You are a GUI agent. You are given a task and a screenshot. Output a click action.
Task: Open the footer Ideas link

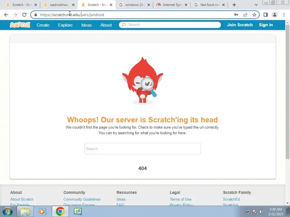click(x=121, y=199)
